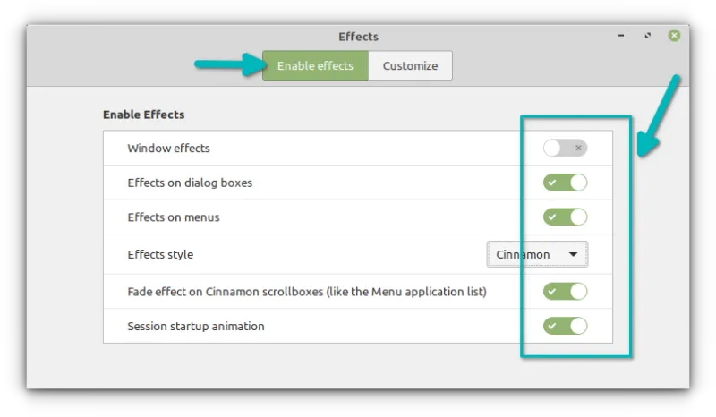Turn off Session startup animation switch
Viewport: 716px width, 417px height.
(565, 326)
